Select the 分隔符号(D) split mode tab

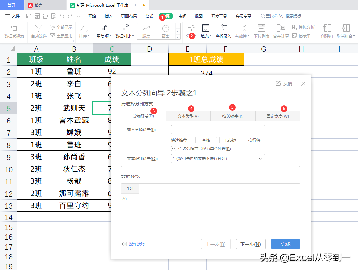143,116
